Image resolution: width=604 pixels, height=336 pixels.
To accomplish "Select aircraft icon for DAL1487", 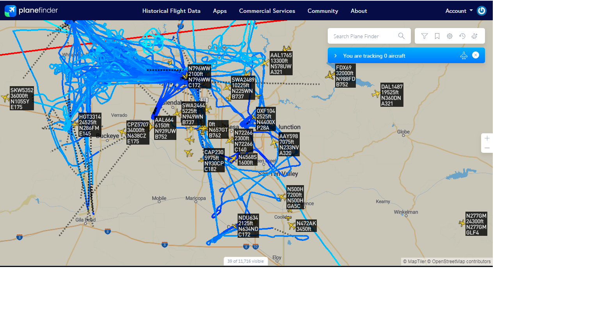I will [376, 94].
